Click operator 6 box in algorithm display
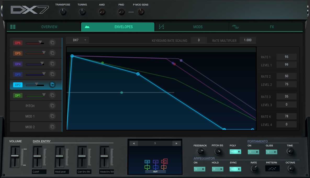Viewport: 310px width, 178px height. 164,162
